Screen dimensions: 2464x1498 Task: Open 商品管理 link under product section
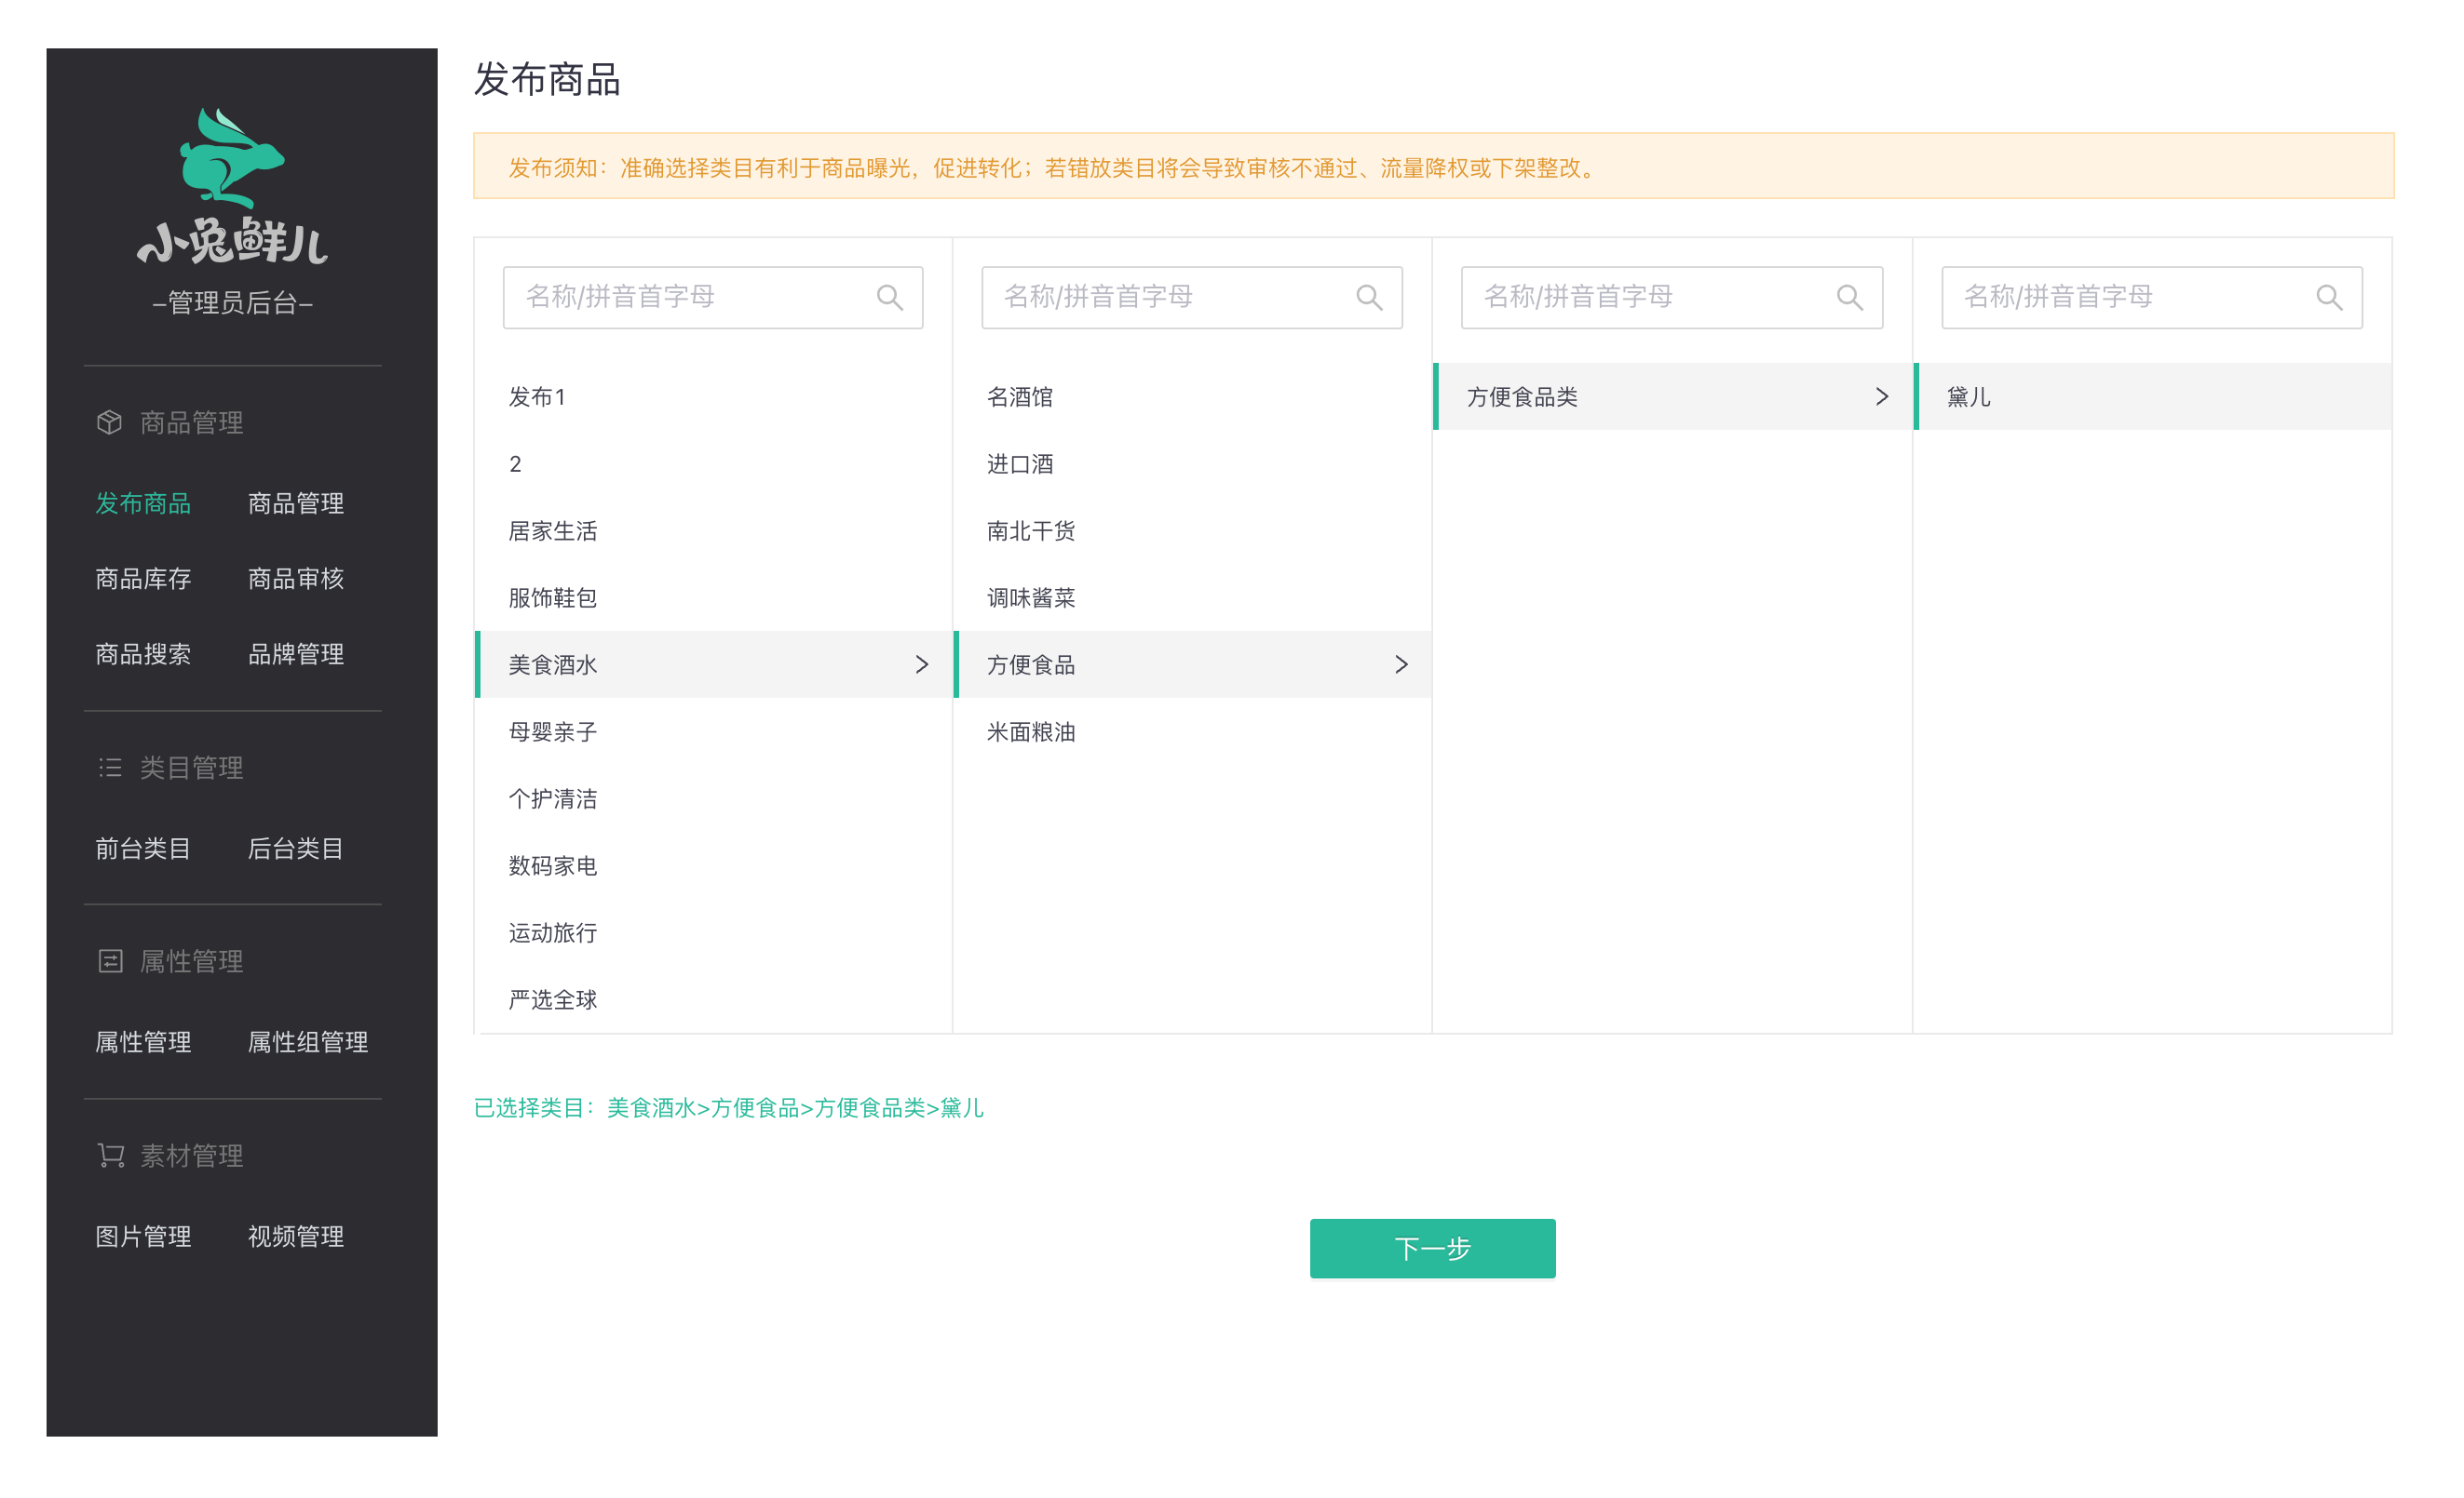[296, 502]
